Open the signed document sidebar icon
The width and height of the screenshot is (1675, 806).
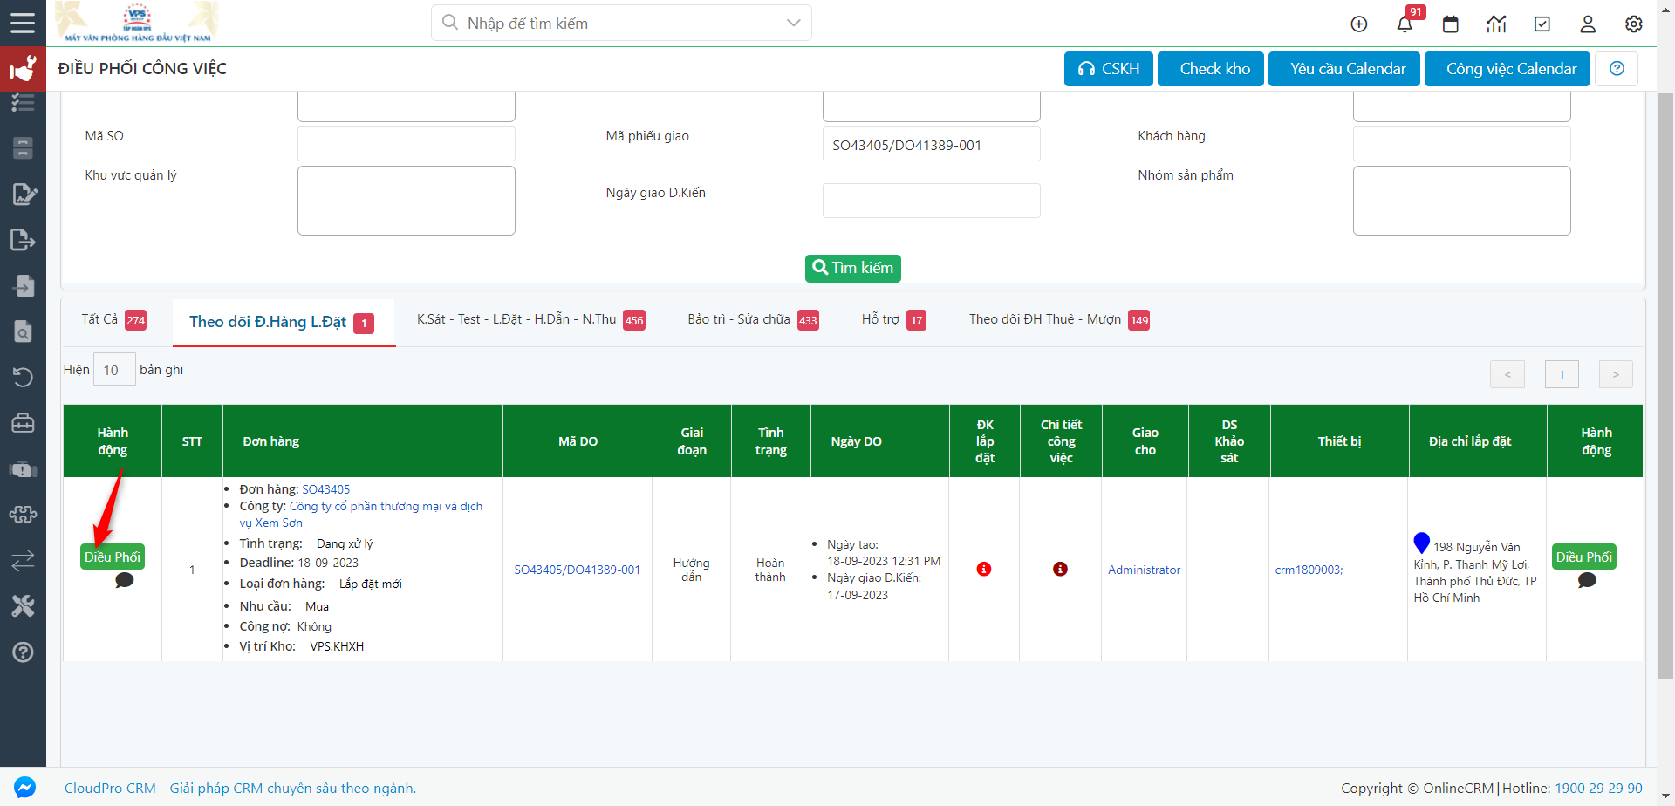pos(24,194)
